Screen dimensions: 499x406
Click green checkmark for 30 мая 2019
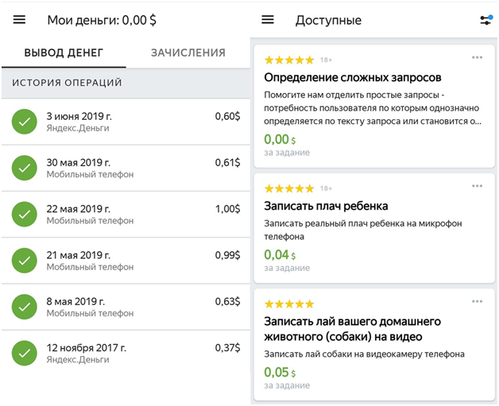(x=25, y=168)
